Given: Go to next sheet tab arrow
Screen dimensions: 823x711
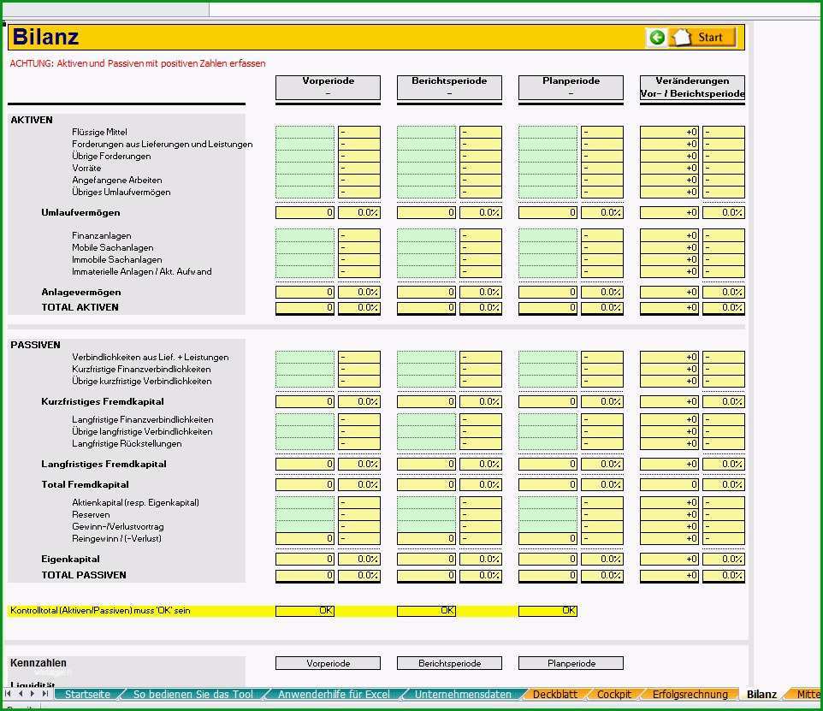Looking at the screenshot, I should pyautogui.click(x=33, y=694).
